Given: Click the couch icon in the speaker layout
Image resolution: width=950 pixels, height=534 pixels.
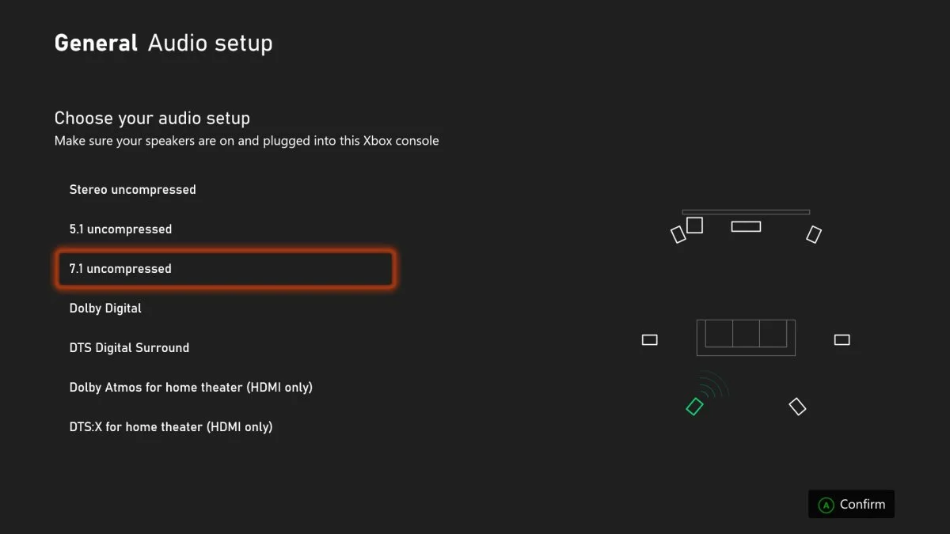Looking at the screenshot, I should coord(745,337).
